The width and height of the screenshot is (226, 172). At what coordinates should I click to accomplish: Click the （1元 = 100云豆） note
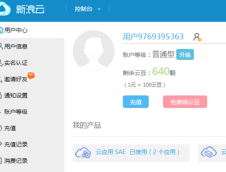click(x=145, y=85)
